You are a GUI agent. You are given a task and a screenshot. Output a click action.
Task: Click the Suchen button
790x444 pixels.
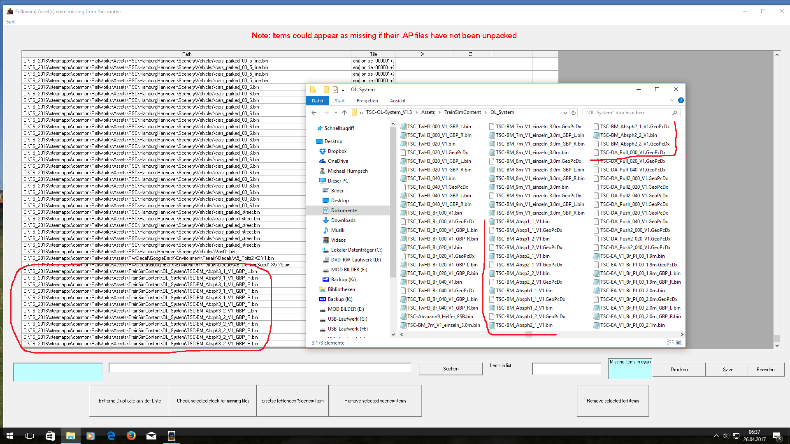pyautogui.click(x=451, y=369)
